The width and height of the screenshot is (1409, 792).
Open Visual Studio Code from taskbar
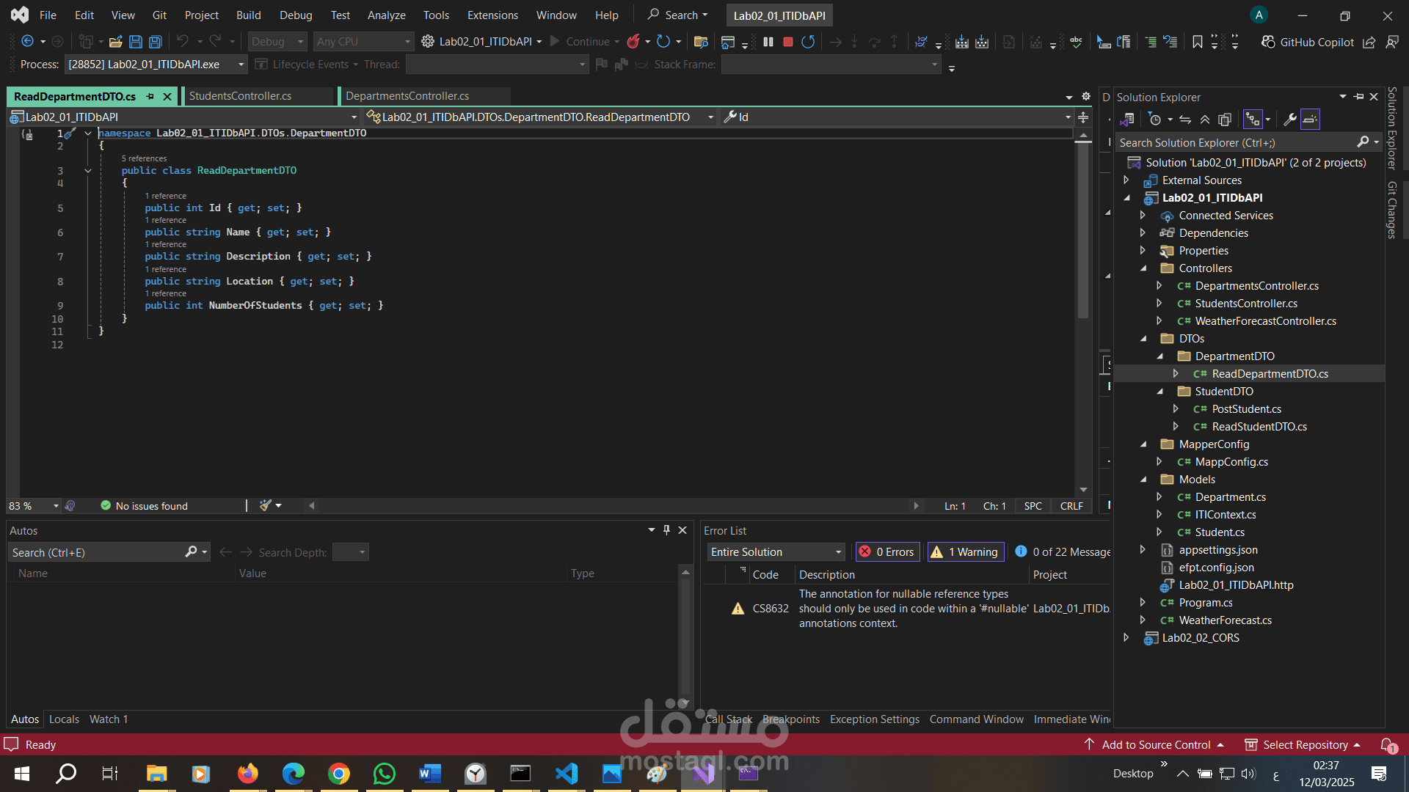(x=567, y=774)
